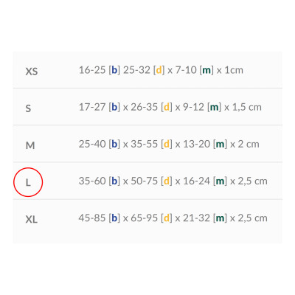This screenshot has height=295, width=295.
Task: Click the 16-25 measurement in XS row
Action: (x=92, y=70)
